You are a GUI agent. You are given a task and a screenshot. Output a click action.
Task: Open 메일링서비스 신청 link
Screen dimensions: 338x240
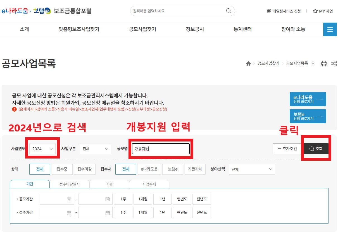284,11
